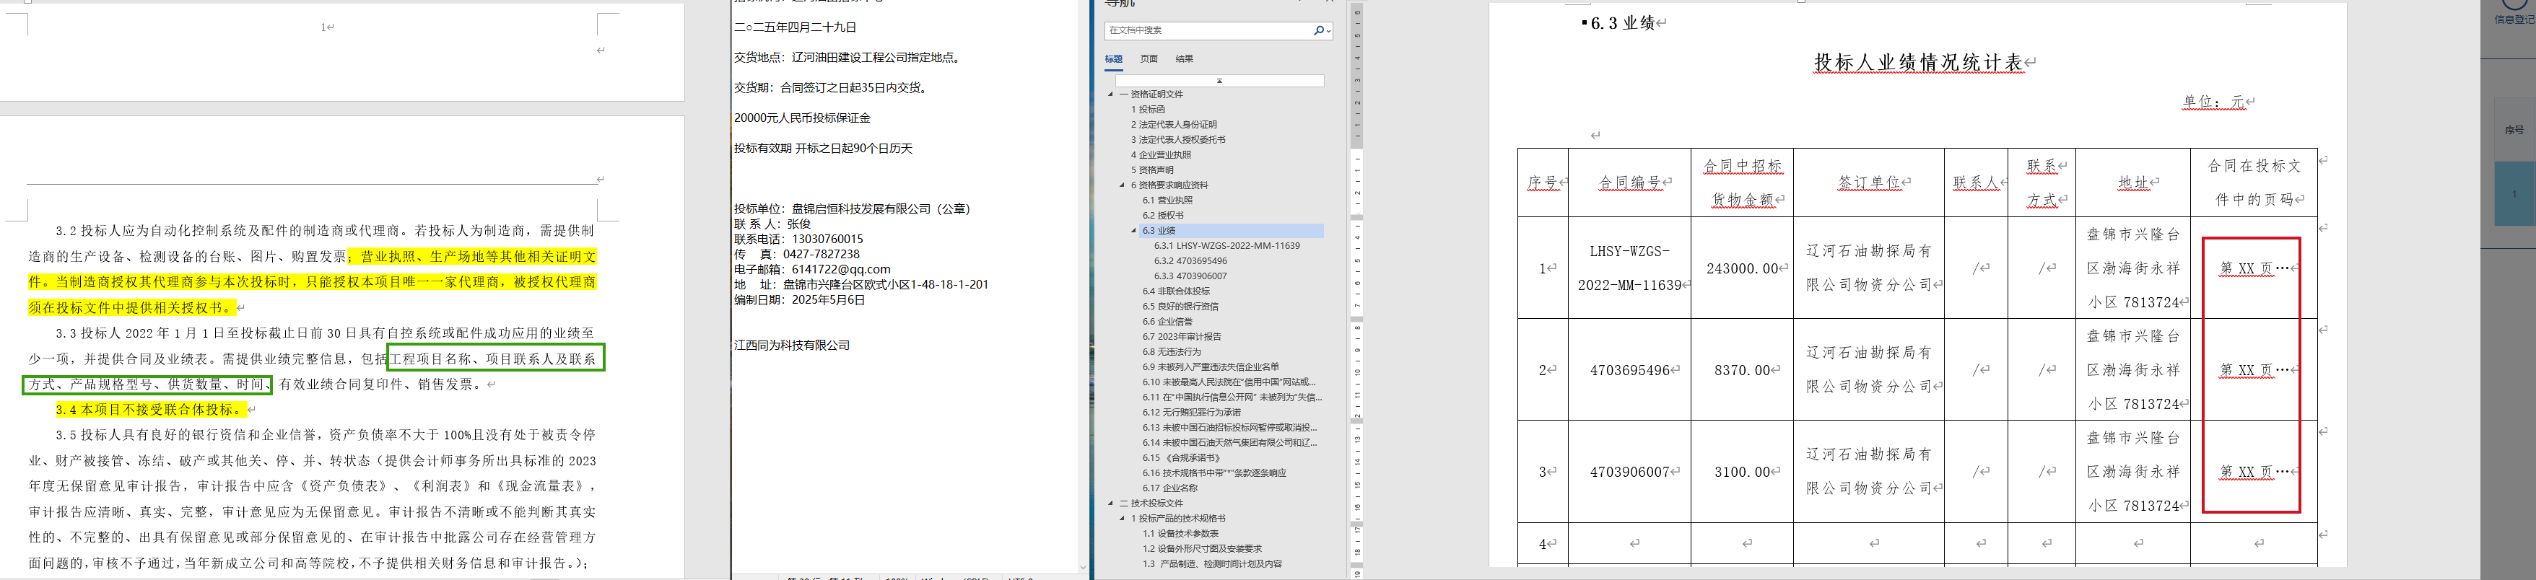This screenshot has height=580, width=2536.
Task: Go to heading 2 法定代表人身份证明
Action: click(1174, 125)
